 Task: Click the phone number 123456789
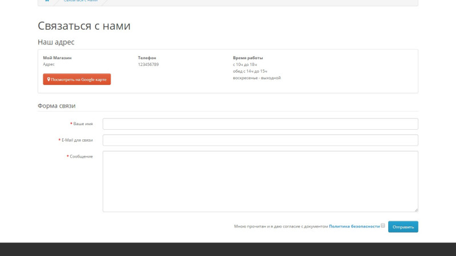(148, 64)
